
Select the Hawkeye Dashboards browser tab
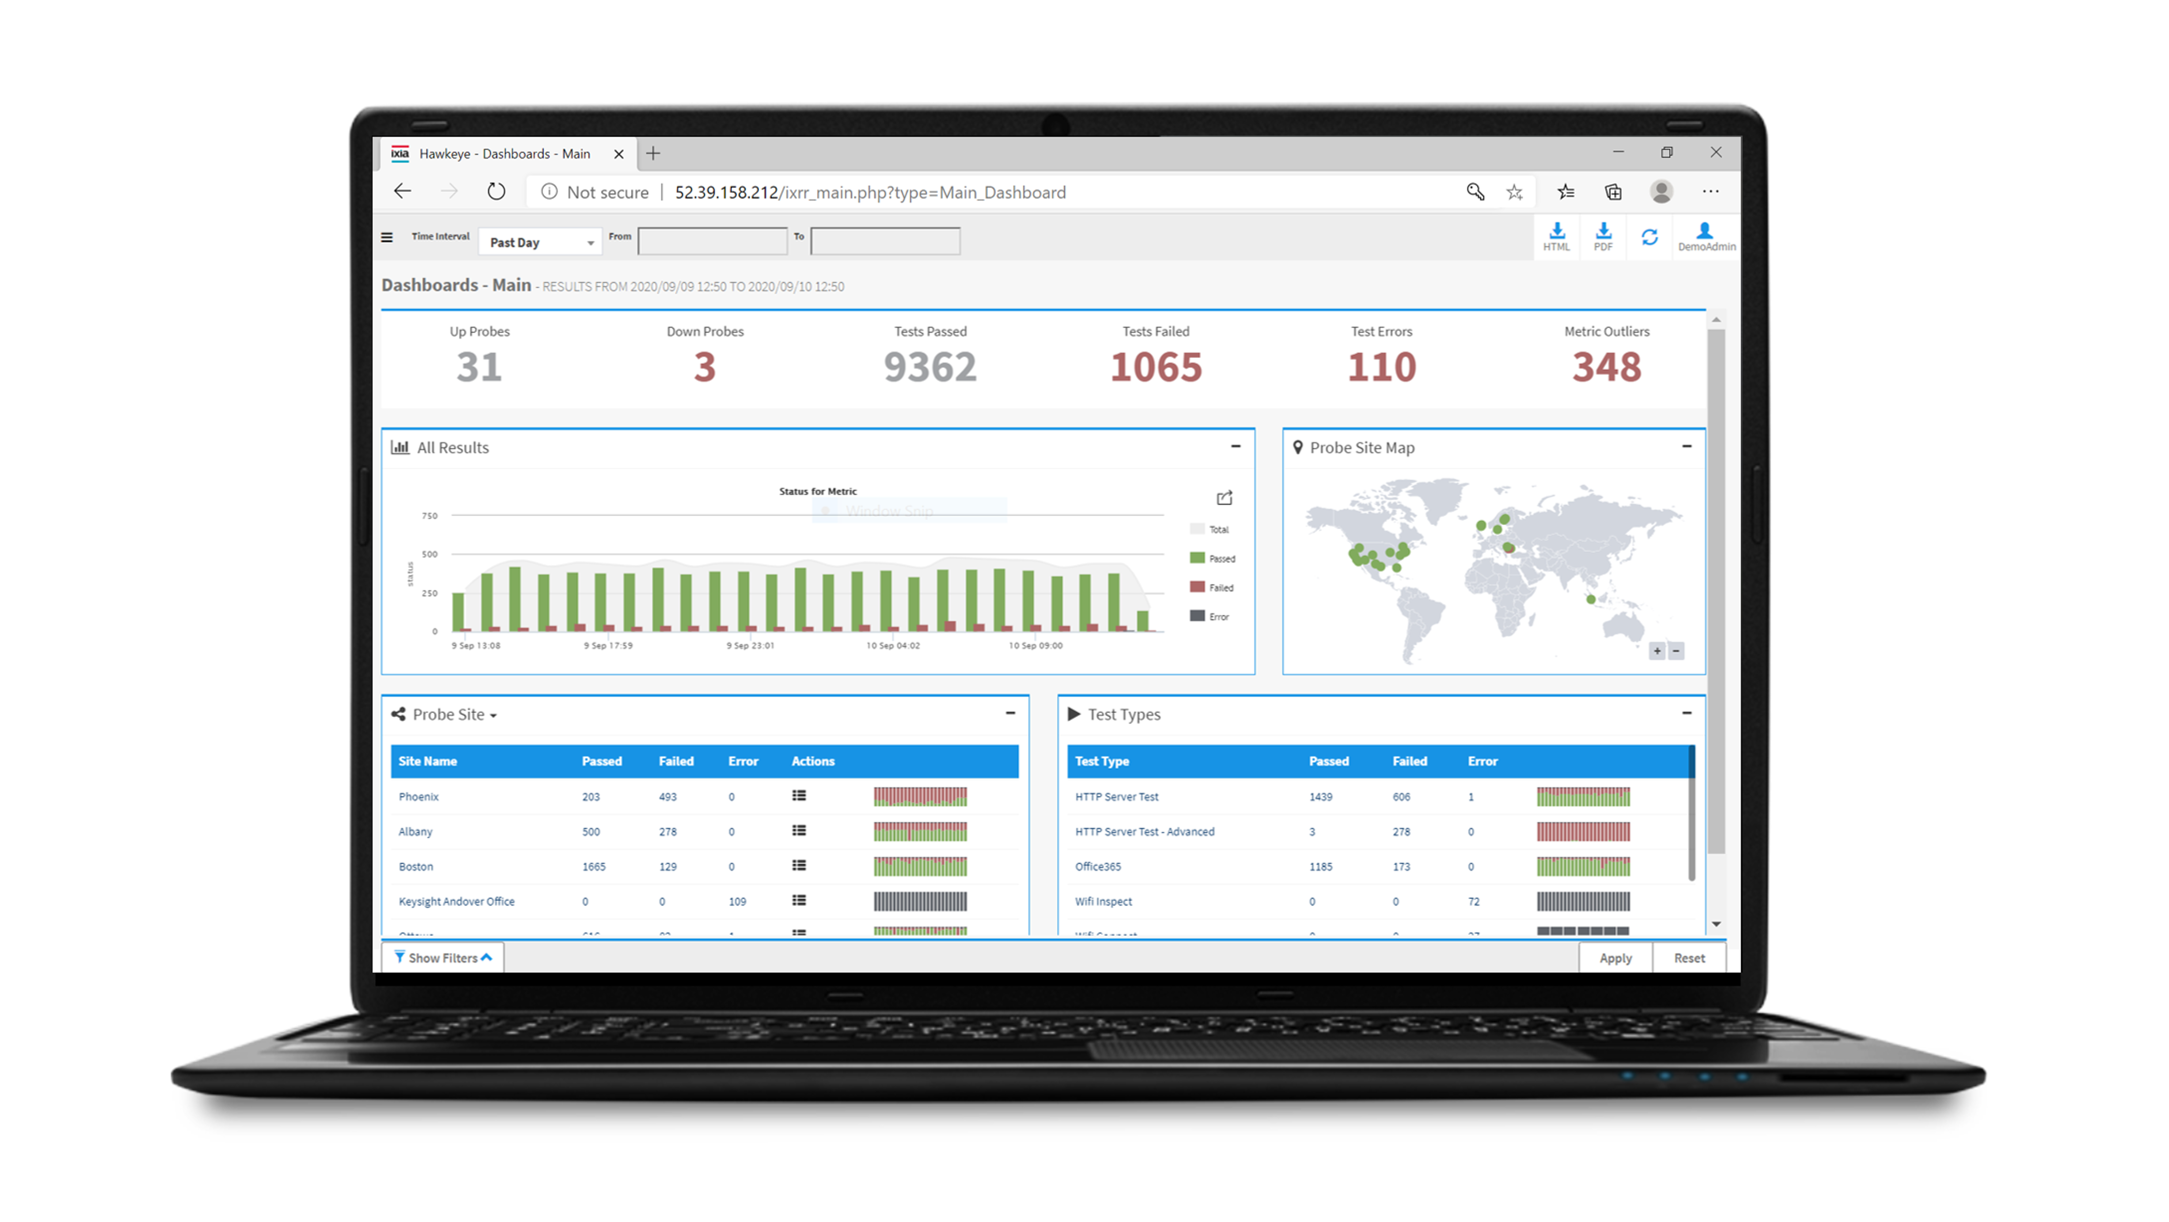pyautogui.click(x=503, y=153)
